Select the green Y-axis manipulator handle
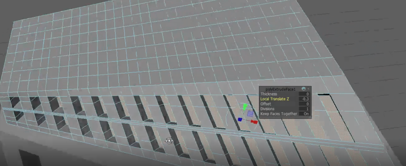 [245, 107]
